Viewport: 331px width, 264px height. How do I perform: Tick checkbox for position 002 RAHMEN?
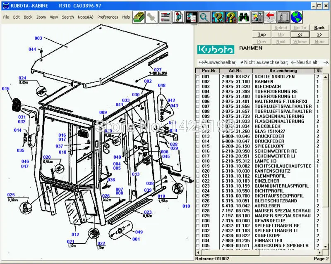click(198, 82)
